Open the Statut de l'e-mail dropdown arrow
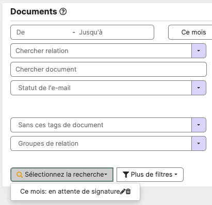Screen dimensions: 212x205 click(199, 88)
